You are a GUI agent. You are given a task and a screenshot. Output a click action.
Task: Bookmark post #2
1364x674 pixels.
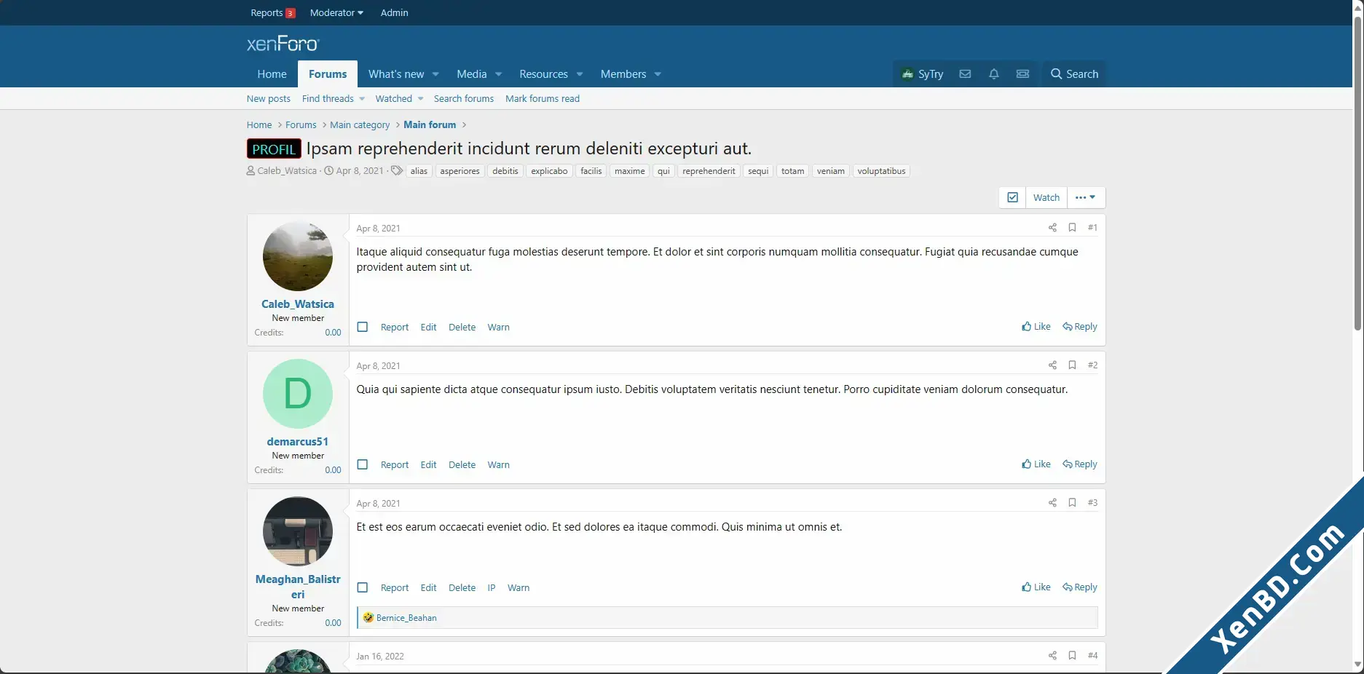point(1072,365)
